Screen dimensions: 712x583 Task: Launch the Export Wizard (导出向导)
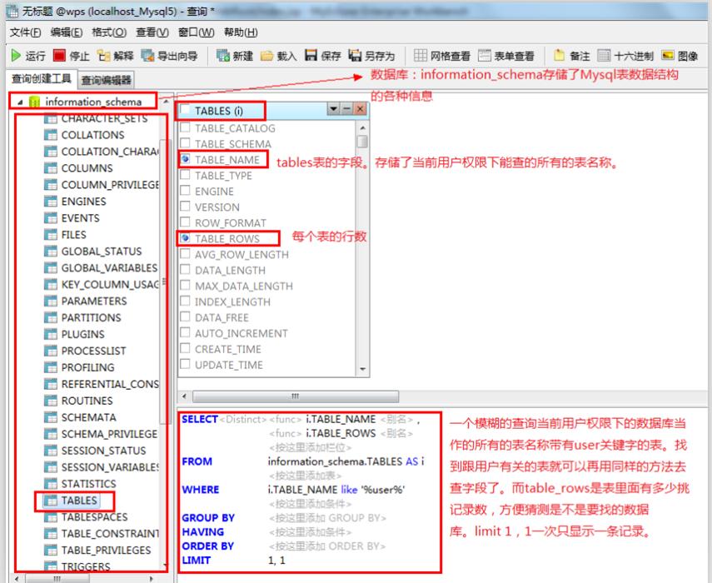(x=147, y=56)
